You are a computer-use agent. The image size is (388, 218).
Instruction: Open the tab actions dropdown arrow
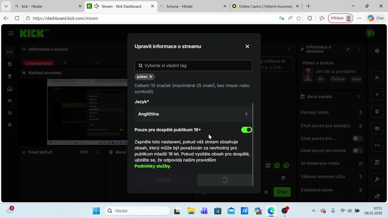coord(6,6)
